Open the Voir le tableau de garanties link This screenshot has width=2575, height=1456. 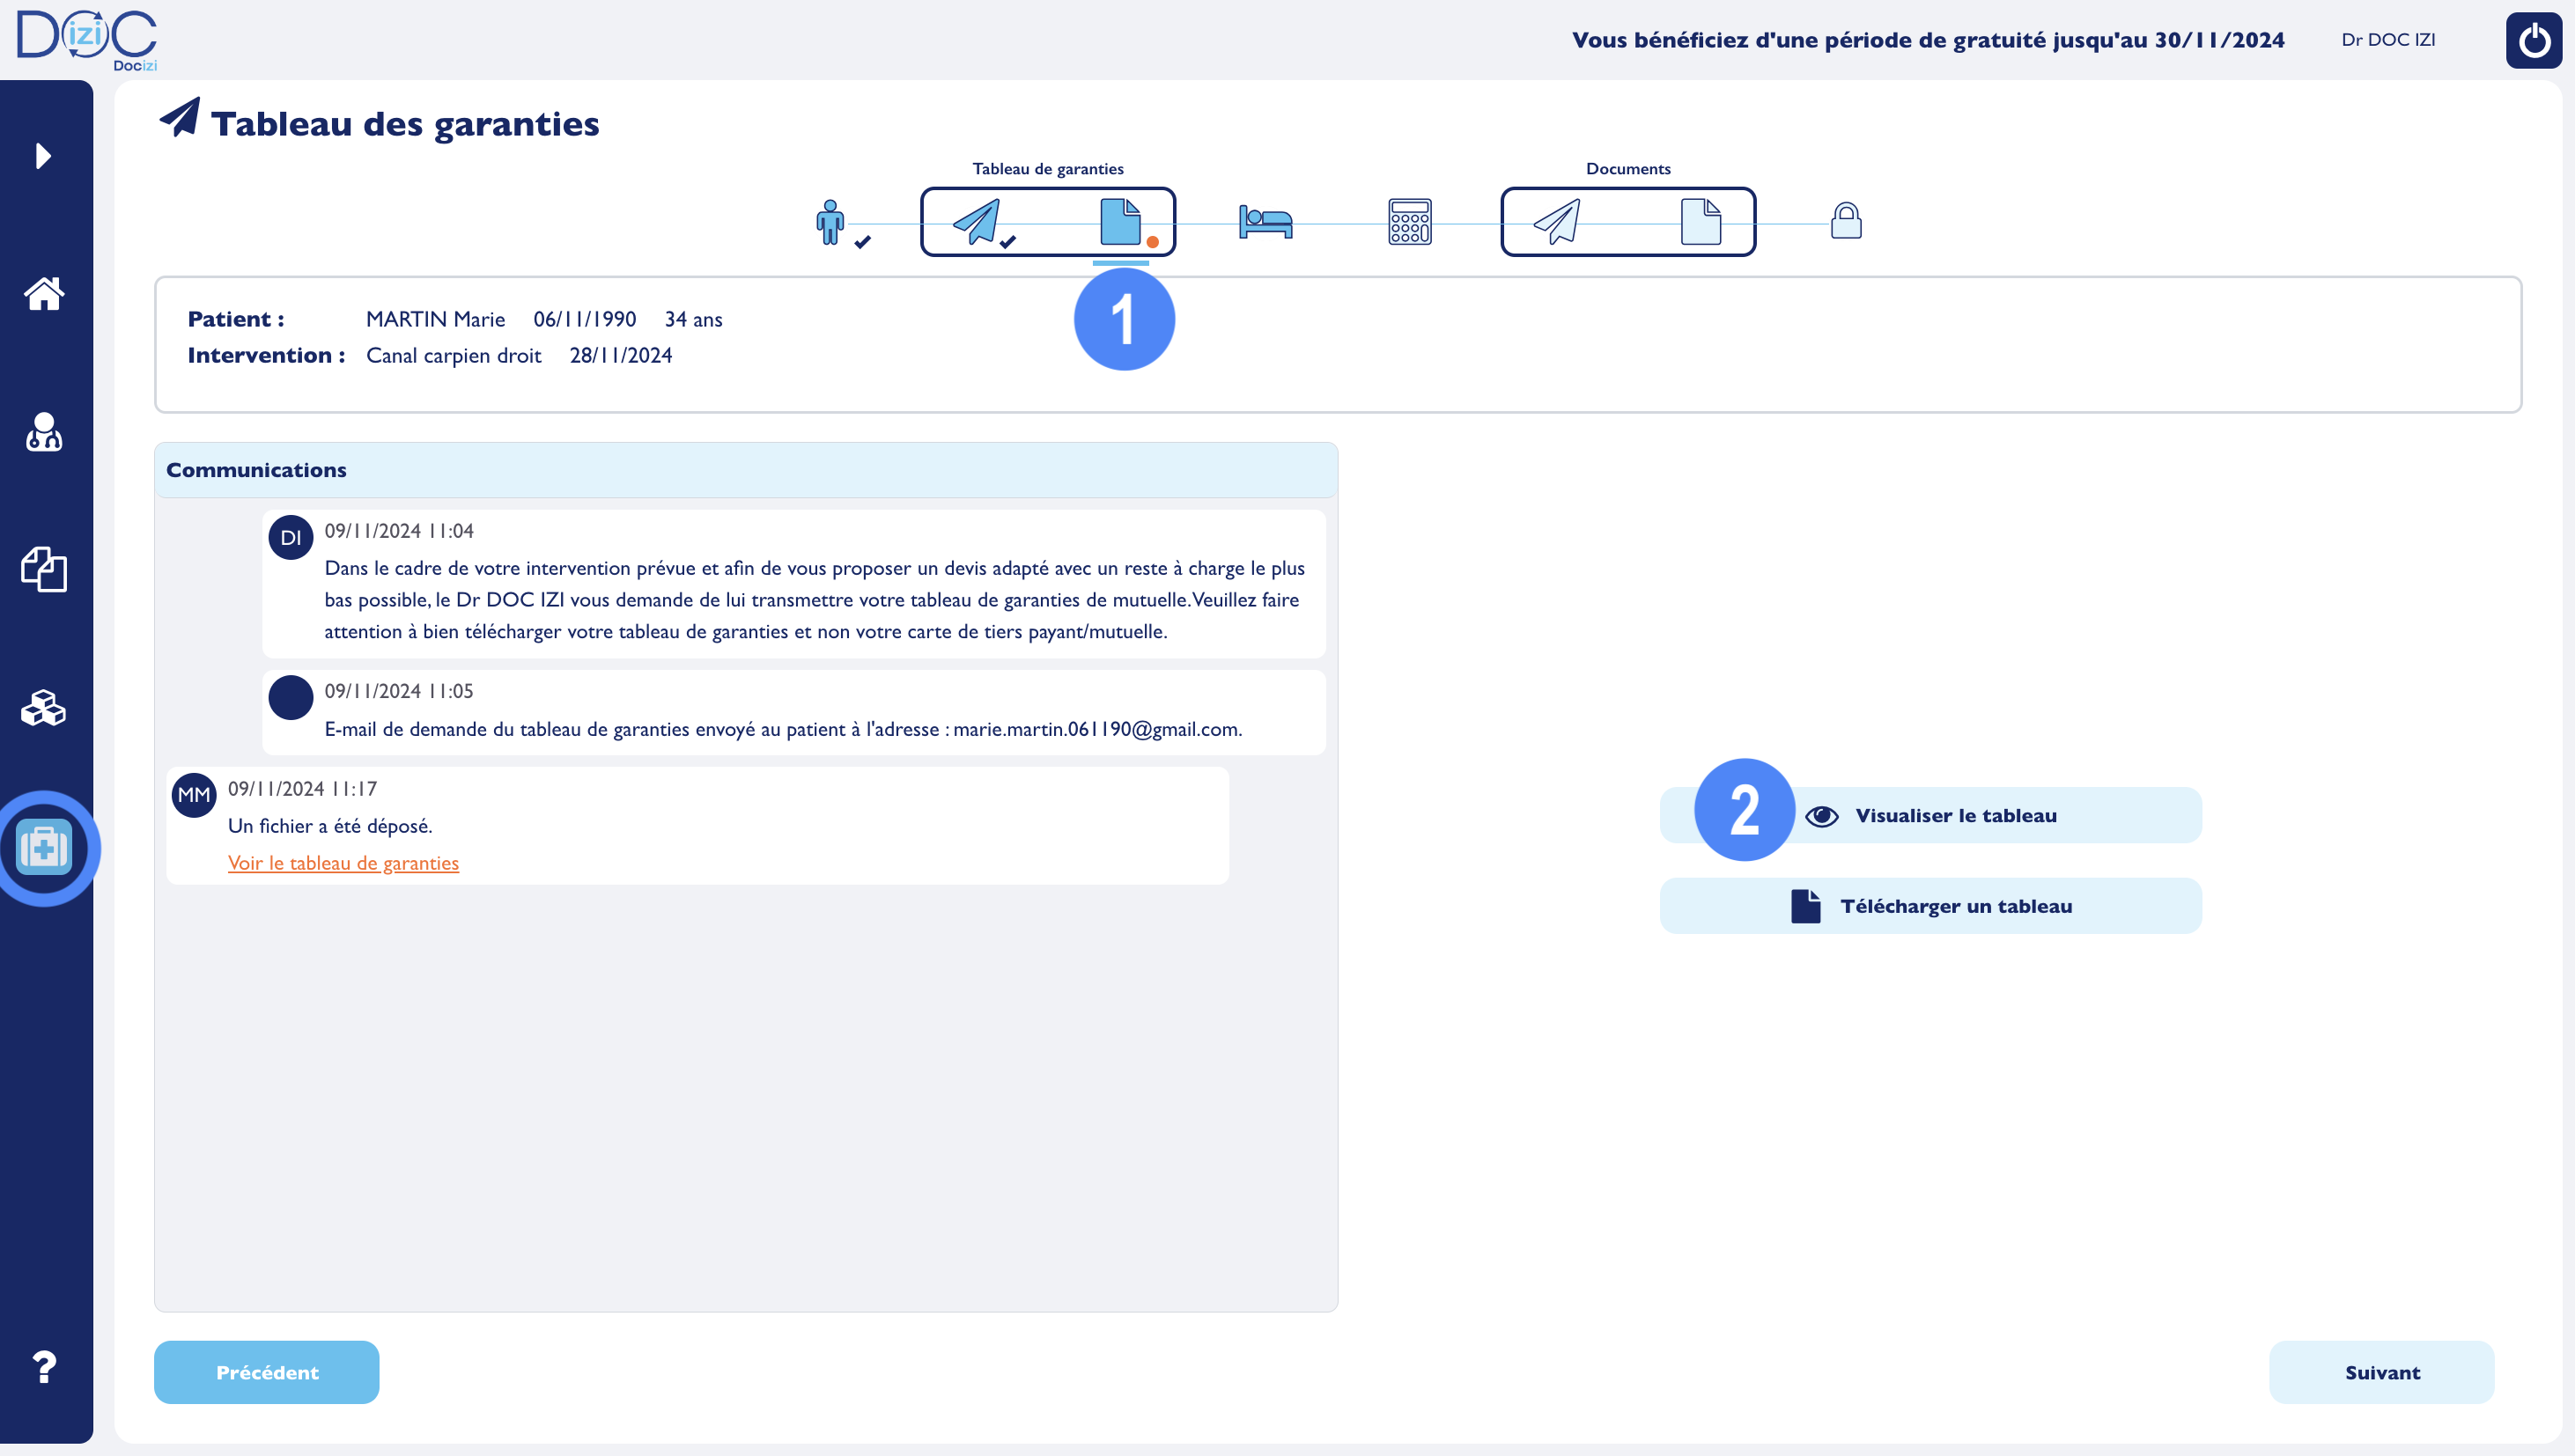tap(343, 863)
